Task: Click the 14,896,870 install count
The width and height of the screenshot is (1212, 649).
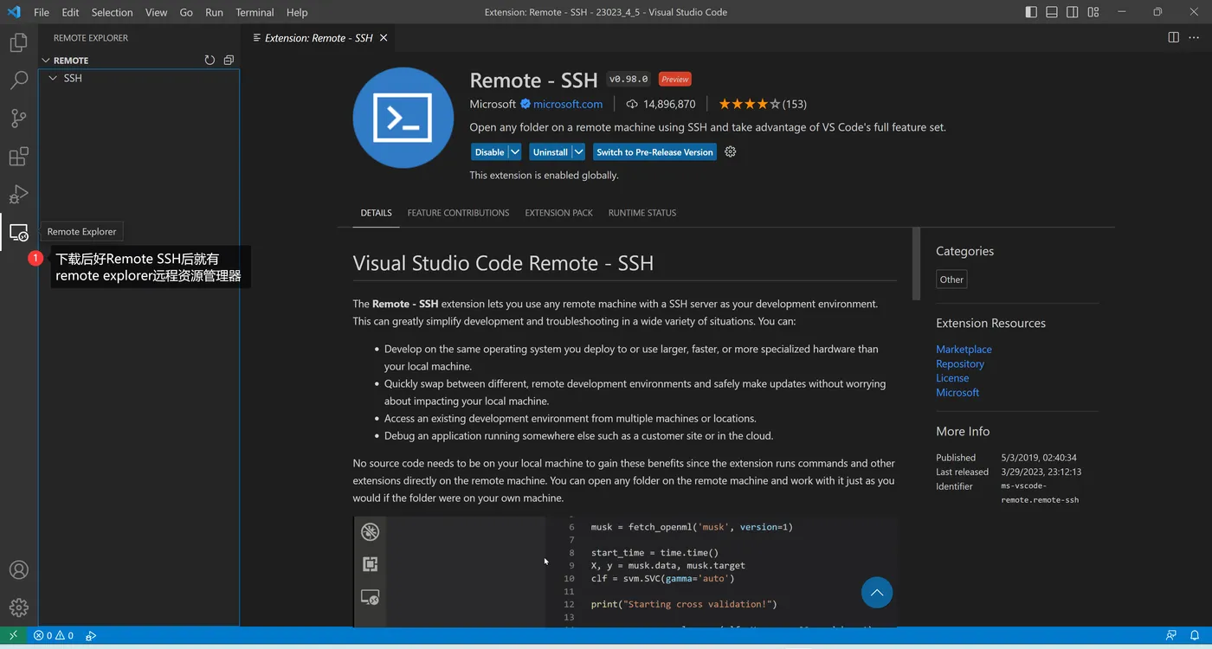Action: [659, 104]
